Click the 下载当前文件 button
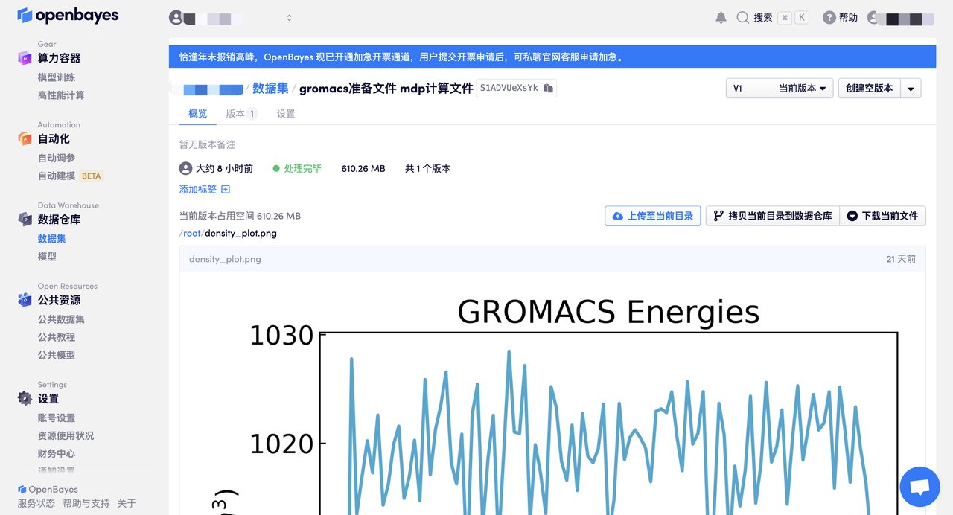Screen dimensions: 953x515 [x=882, y=216]
